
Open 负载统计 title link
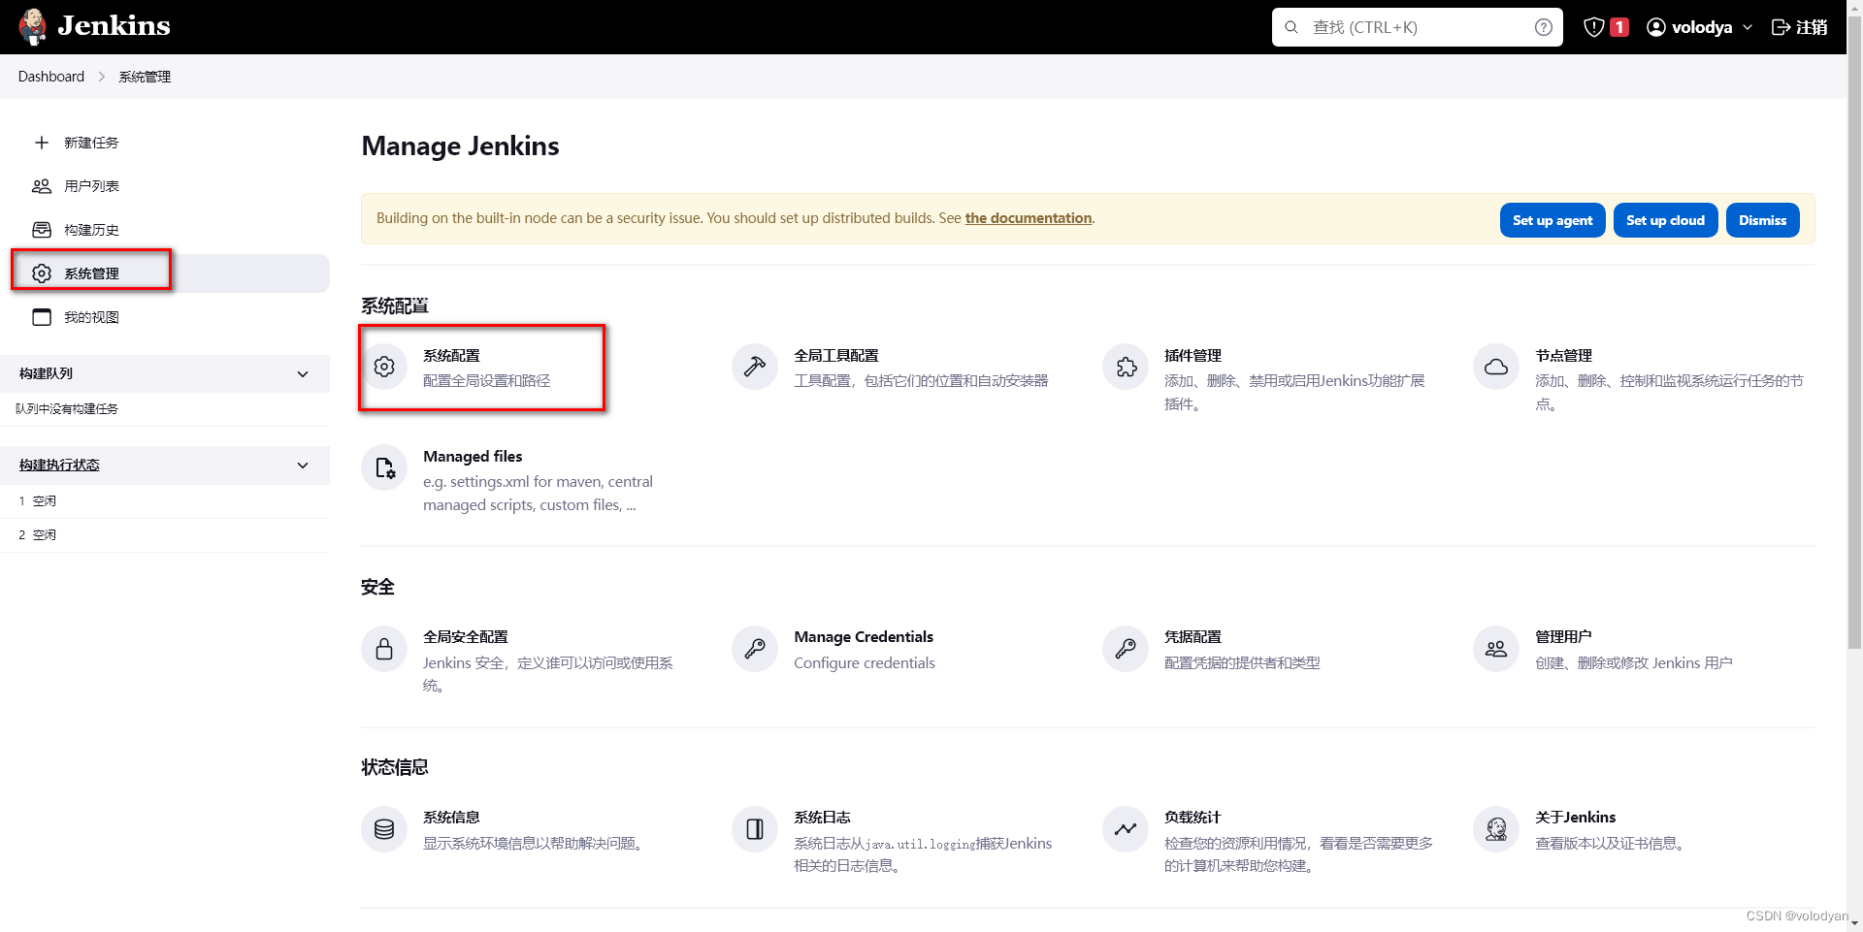[x=1193, y=818]
